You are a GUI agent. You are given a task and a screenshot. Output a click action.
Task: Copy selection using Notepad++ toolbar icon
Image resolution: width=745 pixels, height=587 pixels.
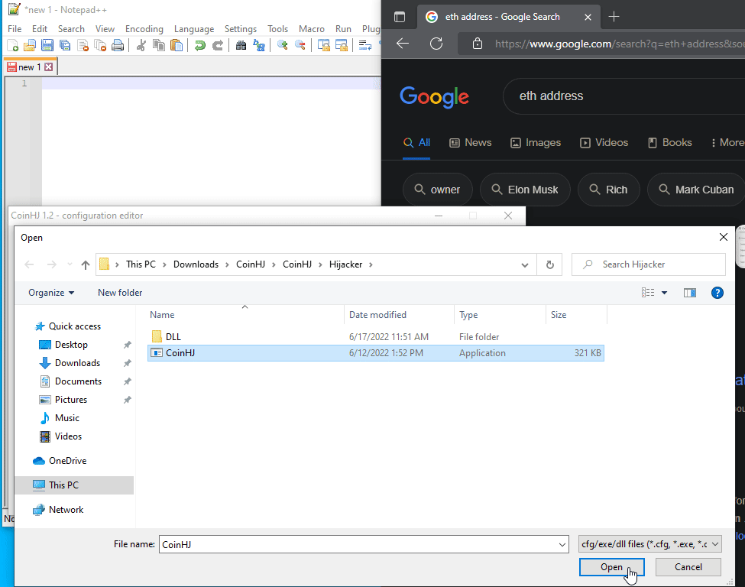click(159, 45)
